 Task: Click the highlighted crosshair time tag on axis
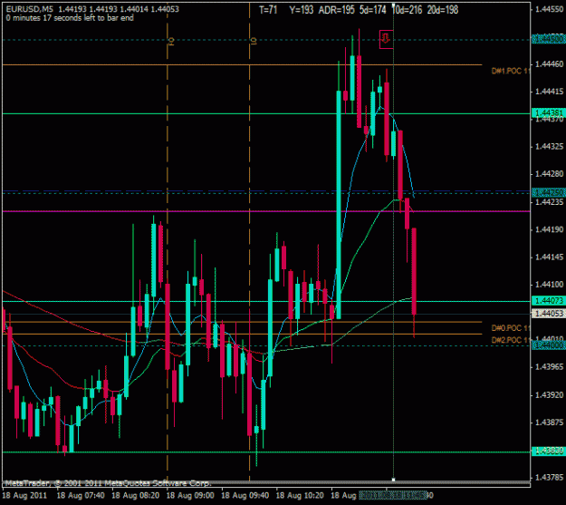(x=393, y=495)
